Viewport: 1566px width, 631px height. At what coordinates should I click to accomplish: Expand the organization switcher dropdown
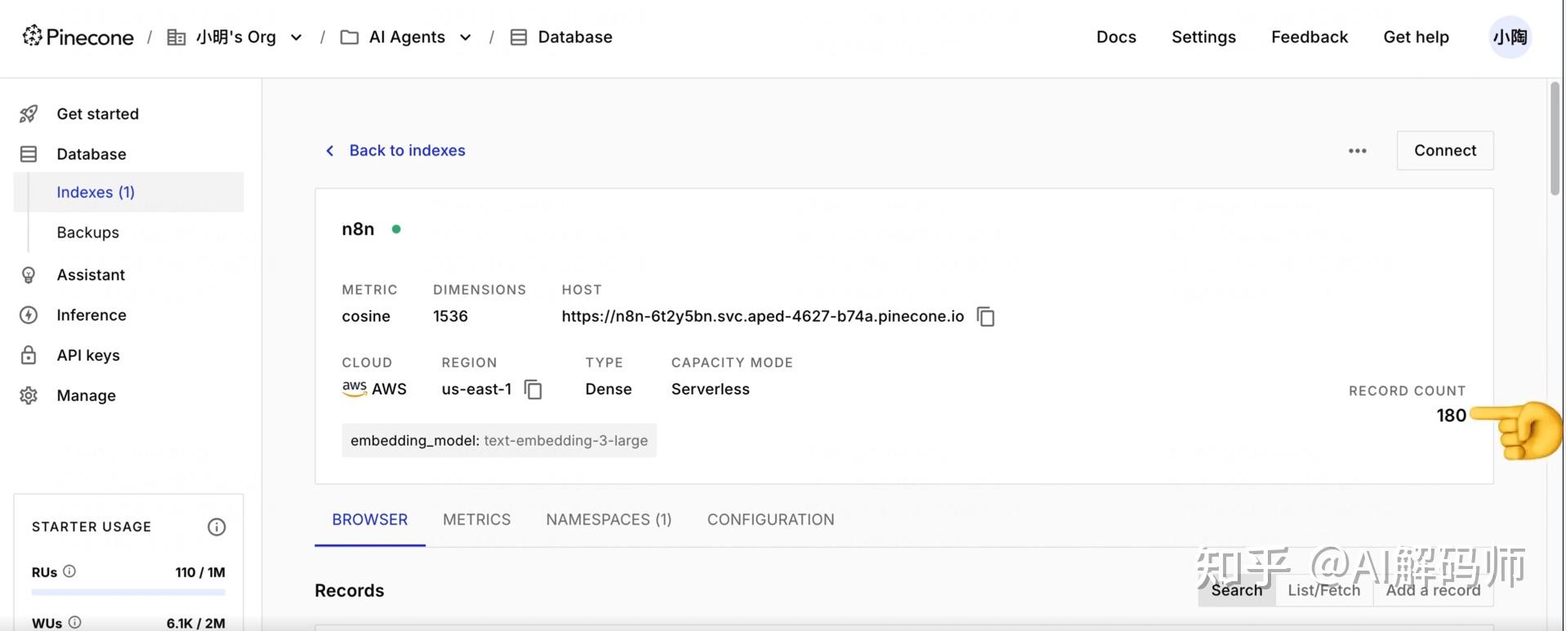tap(297, 38)
